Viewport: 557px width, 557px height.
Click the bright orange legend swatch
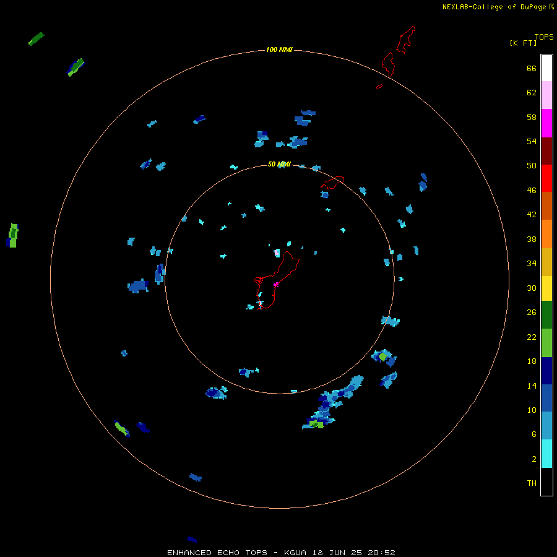click(x=546, y=234)
